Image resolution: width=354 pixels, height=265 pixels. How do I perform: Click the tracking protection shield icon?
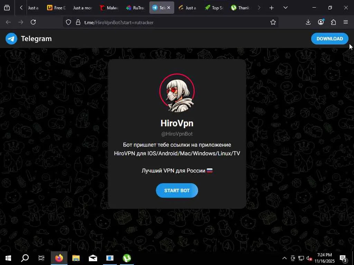pyautogui.click(x=68, y=22)
